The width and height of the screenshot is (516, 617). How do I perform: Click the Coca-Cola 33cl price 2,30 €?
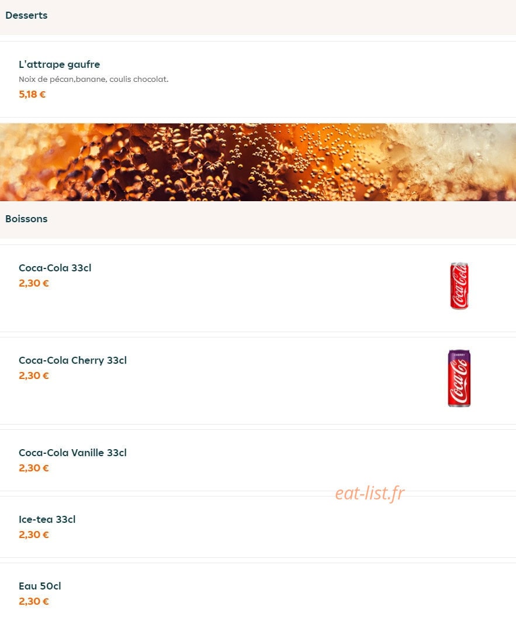pos(34,283)
